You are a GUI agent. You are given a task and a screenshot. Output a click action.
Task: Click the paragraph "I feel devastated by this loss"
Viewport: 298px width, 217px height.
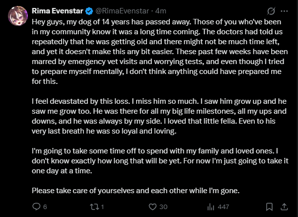pyautogui.click(x=159, y=116)
